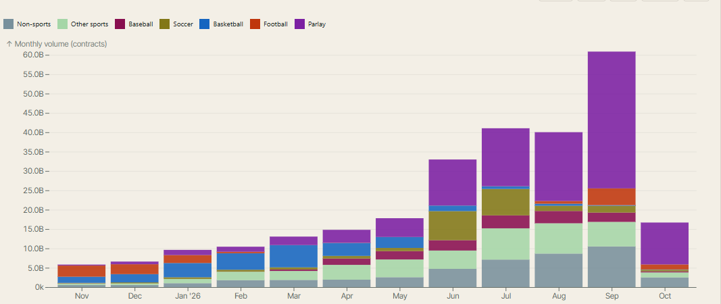Image resolution: width=721 pixels, height=304 pixels.
Task: Click the red Football segment of the Sep bar
Action: (x=612, y=197)
